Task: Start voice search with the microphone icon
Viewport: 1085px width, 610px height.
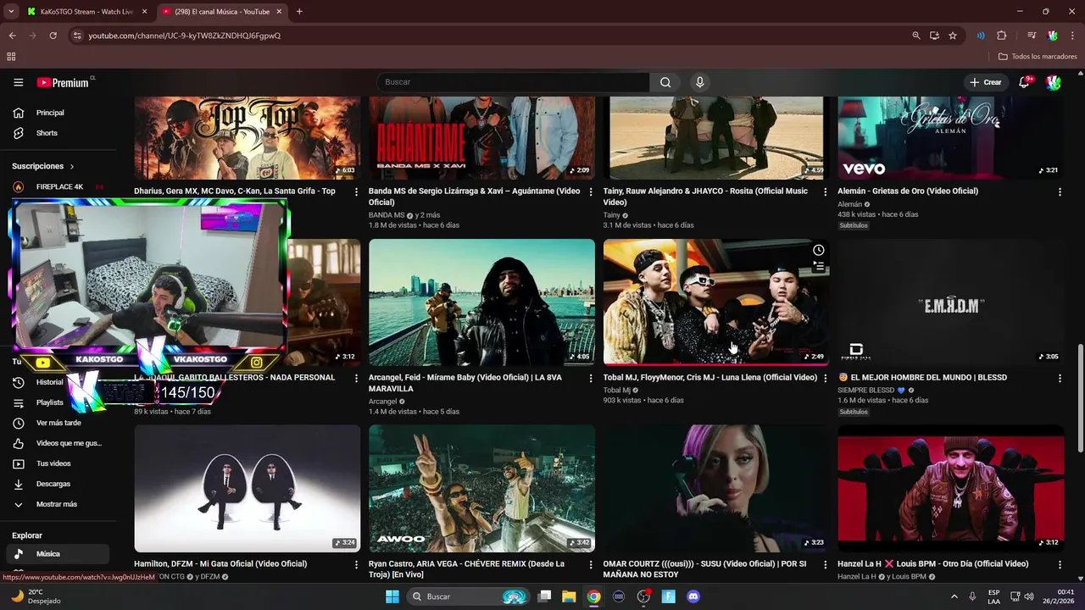Action: pyautogui.click(x=699, y=82)
